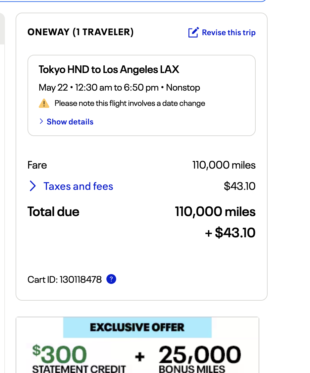310x373 pixels.
Task: Expand the Show details chevron arrow
Action: [41, 121]
